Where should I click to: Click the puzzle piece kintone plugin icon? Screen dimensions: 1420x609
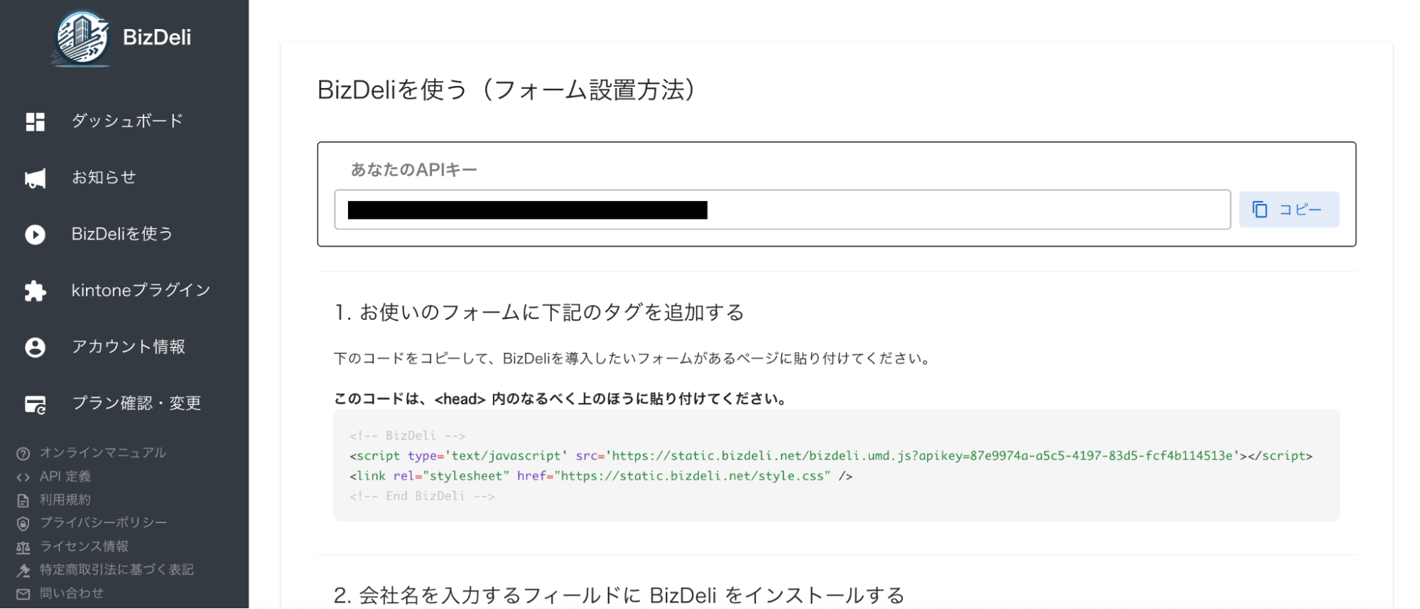point(35,291)
